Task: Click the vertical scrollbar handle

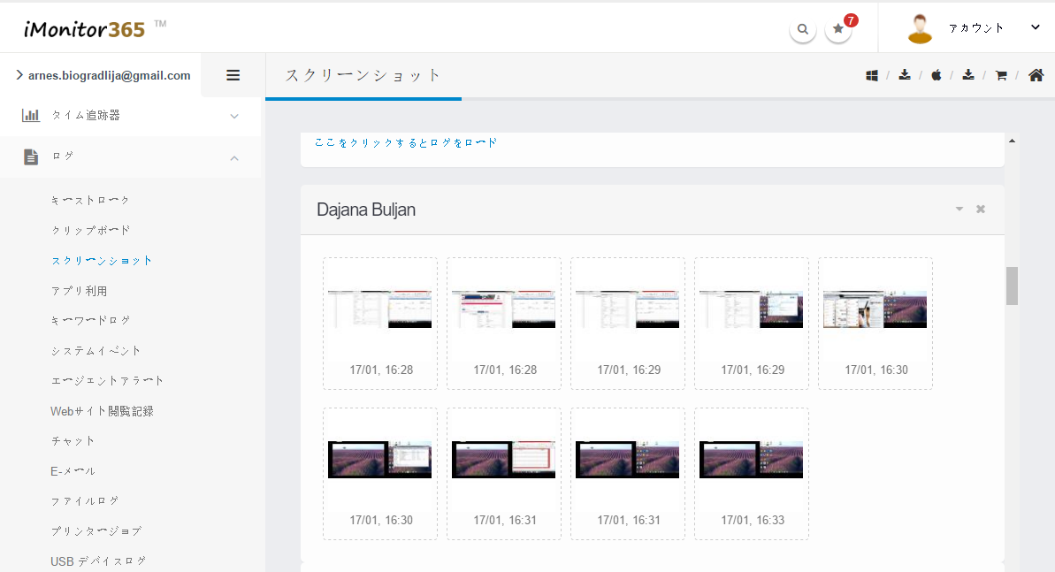Action: (x=1012, y=286)
